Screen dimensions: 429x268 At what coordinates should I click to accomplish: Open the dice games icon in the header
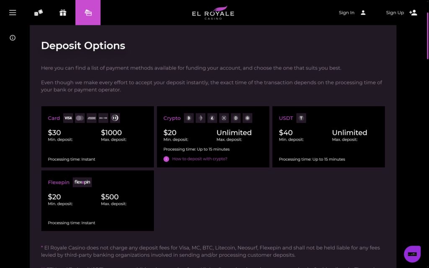click(x=38, y=13)
